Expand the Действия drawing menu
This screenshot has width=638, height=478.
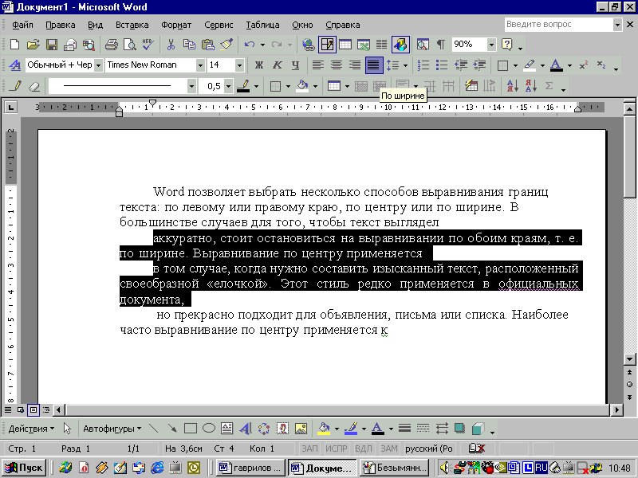(x=31, y=429)
